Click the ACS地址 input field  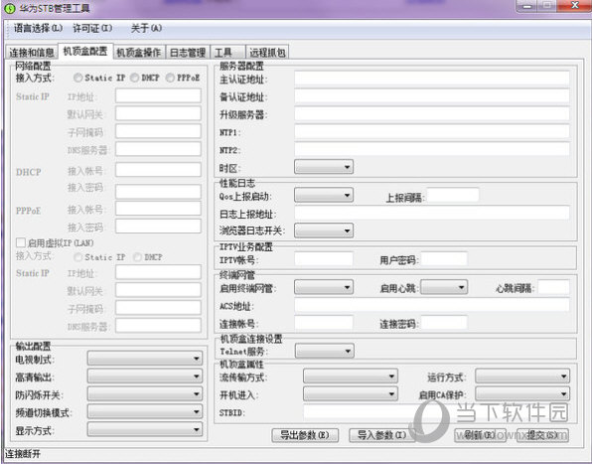coord(432,305)
